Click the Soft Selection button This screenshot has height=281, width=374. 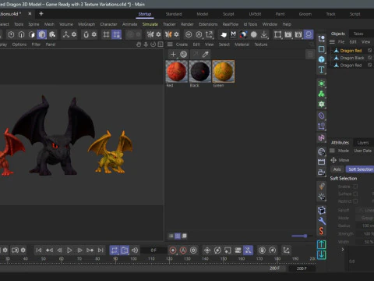pos(360,169)
